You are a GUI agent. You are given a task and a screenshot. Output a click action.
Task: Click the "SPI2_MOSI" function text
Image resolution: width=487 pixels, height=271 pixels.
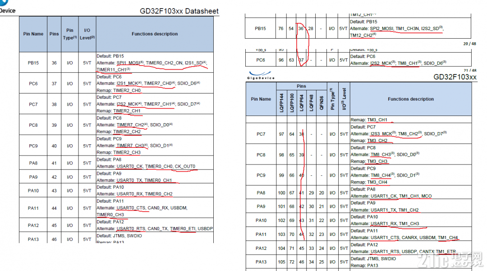click(381, 28)
